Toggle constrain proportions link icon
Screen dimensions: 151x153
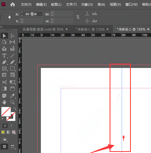(x=78, y=17)
